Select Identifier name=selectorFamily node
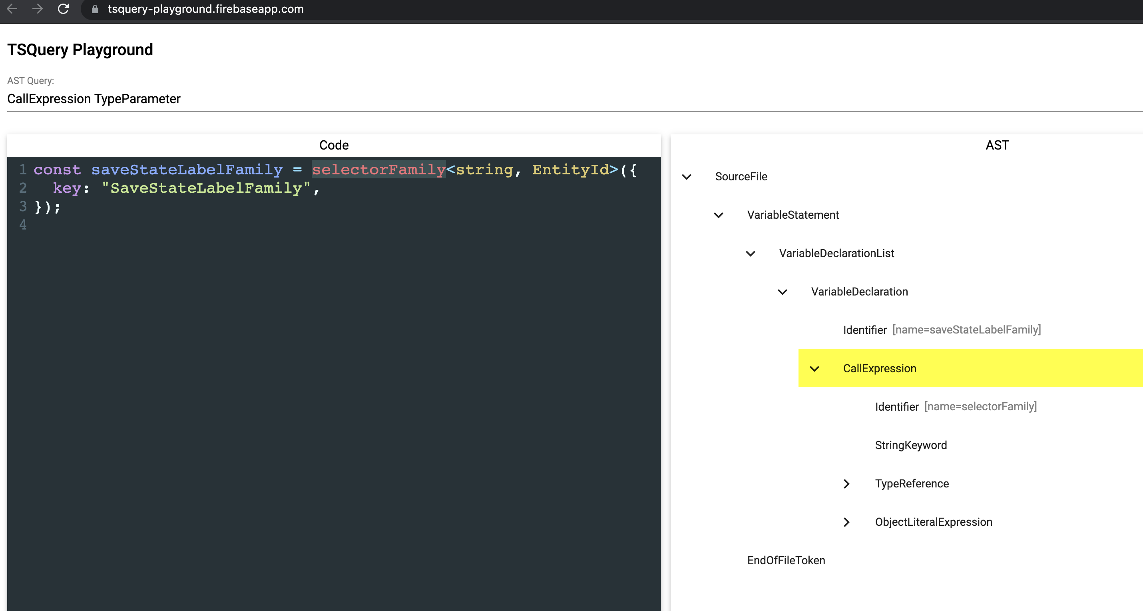This screenshot has height=611, width=1143. point(956,407)
